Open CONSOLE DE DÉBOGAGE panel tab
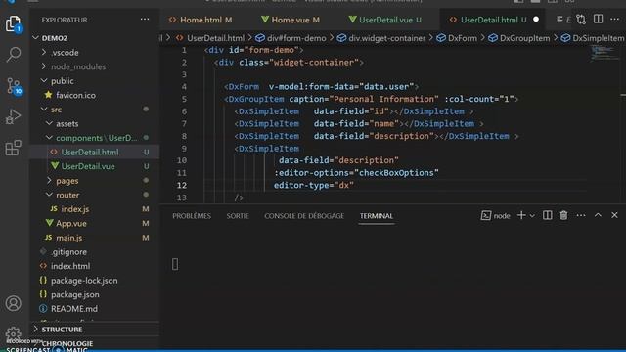Image resolution: width=626 pixels, height=352 pixels. 304,216
